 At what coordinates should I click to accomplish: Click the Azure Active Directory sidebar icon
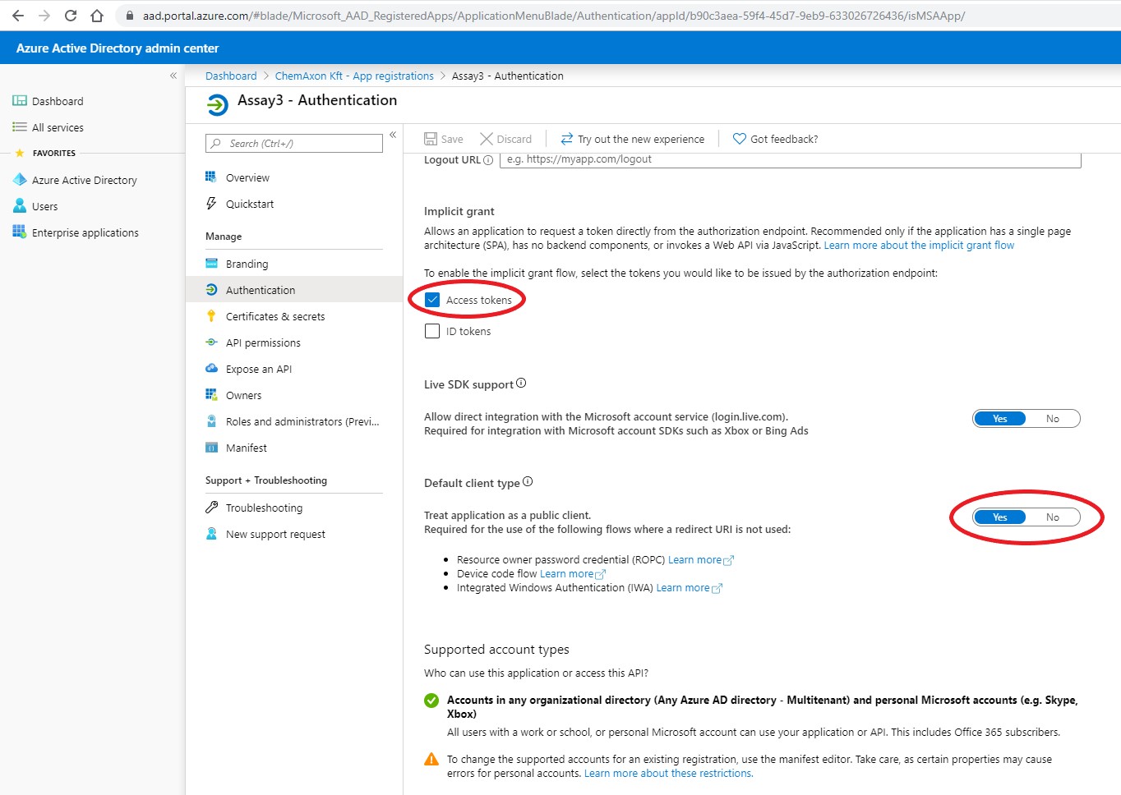tap(20, 180)
